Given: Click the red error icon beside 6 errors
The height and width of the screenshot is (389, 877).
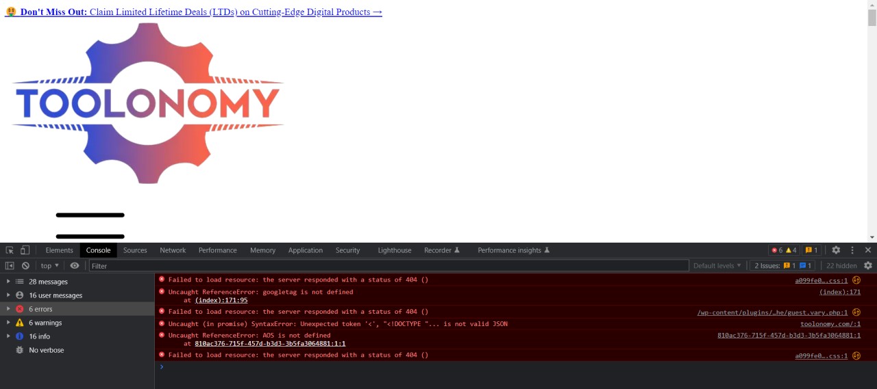Looking at the screenshot, I should pos(20,309).
